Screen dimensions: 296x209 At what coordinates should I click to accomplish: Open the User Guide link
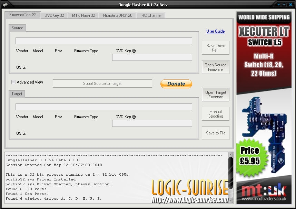click(x=215, y=31)
